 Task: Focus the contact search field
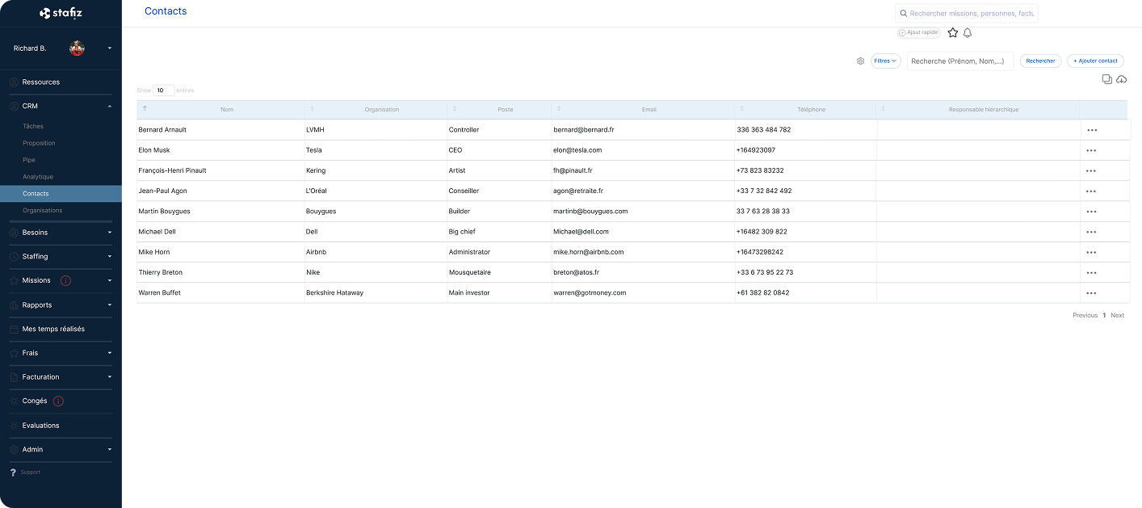[x=960, y=61]
